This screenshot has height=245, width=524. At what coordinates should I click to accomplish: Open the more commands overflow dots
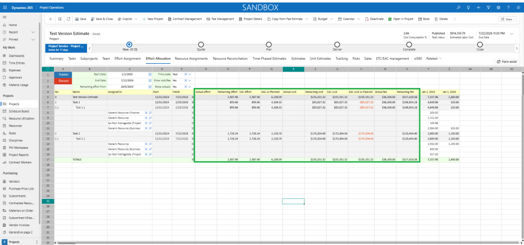(454, 19)
